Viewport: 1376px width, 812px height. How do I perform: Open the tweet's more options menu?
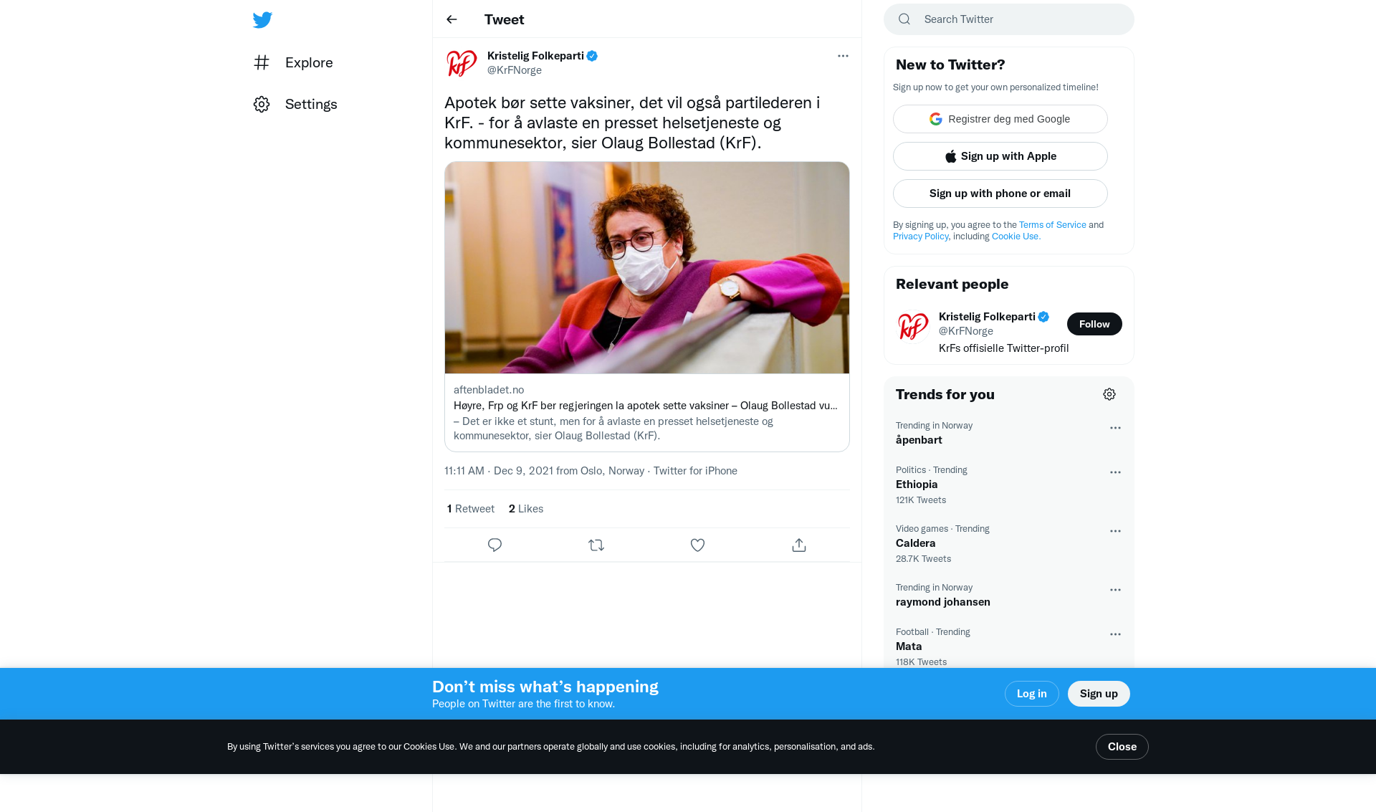coord(843,56)
